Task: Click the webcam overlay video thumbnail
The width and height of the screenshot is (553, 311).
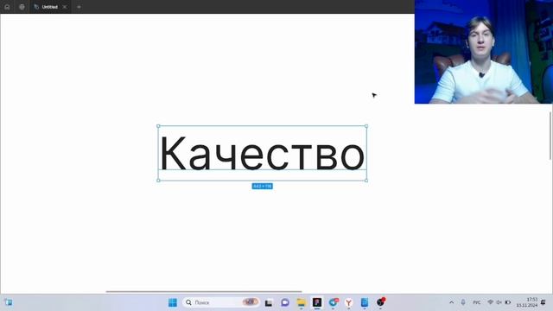Action: [x=484, y=52]
